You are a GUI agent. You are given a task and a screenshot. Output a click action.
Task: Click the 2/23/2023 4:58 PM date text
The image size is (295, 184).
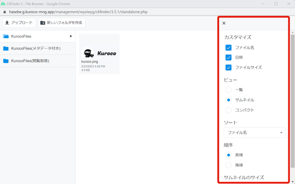pos(93,67)
